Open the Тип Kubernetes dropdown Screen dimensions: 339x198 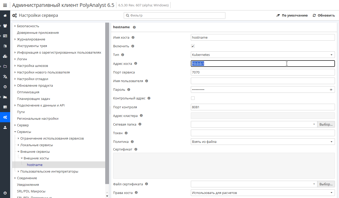[x=263, y=55]
